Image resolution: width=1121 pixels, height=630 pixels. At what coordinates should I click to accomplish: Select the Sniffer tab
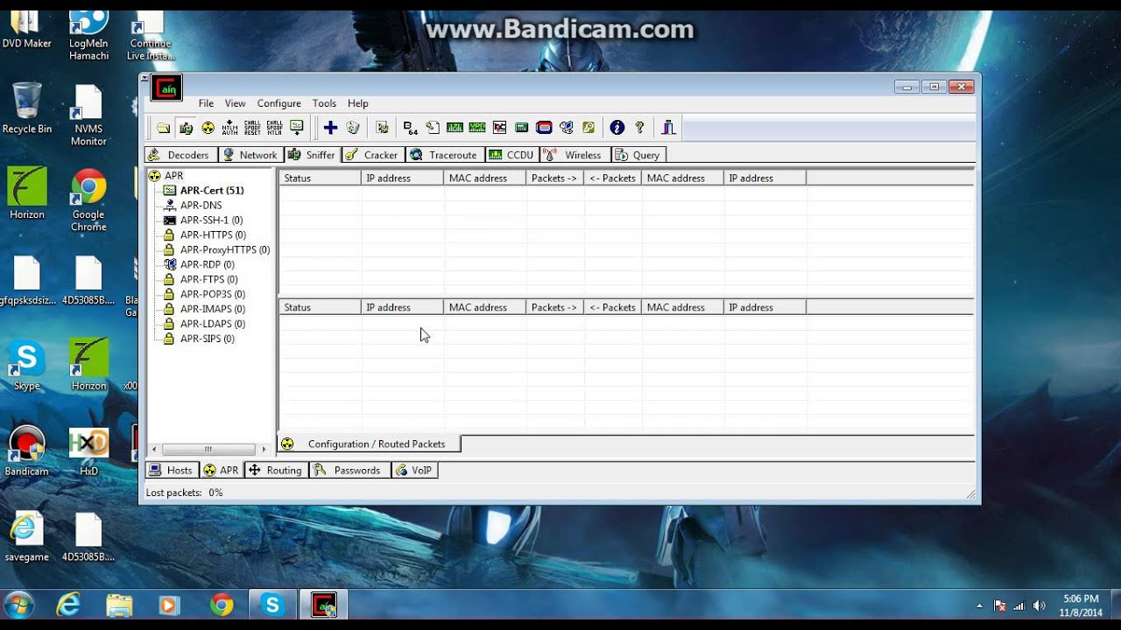click(x=312, y=155)
